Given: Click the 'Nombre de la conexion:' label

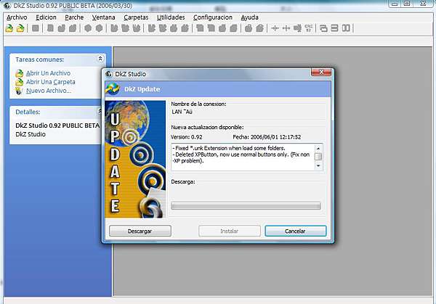Looking at the screenshot, I should click(198, 104).
